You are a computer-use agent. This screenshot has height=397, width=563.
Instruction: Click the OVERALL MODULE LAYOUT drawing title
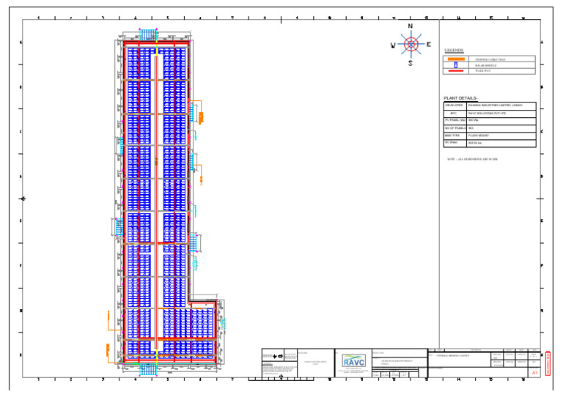453,356
